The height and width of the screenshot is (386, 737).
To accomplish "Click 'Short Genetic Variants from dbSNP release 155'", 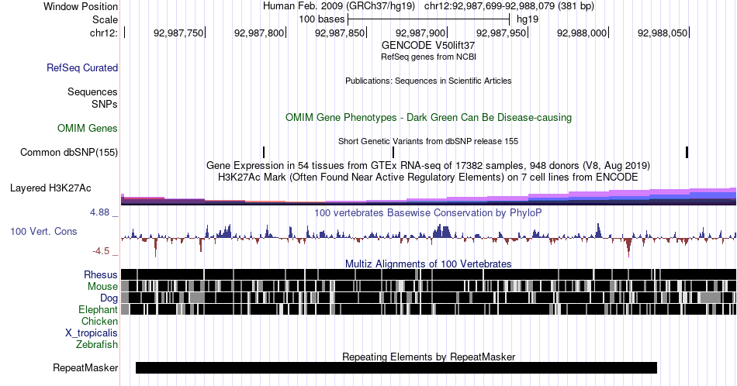I will click(428, 141).
